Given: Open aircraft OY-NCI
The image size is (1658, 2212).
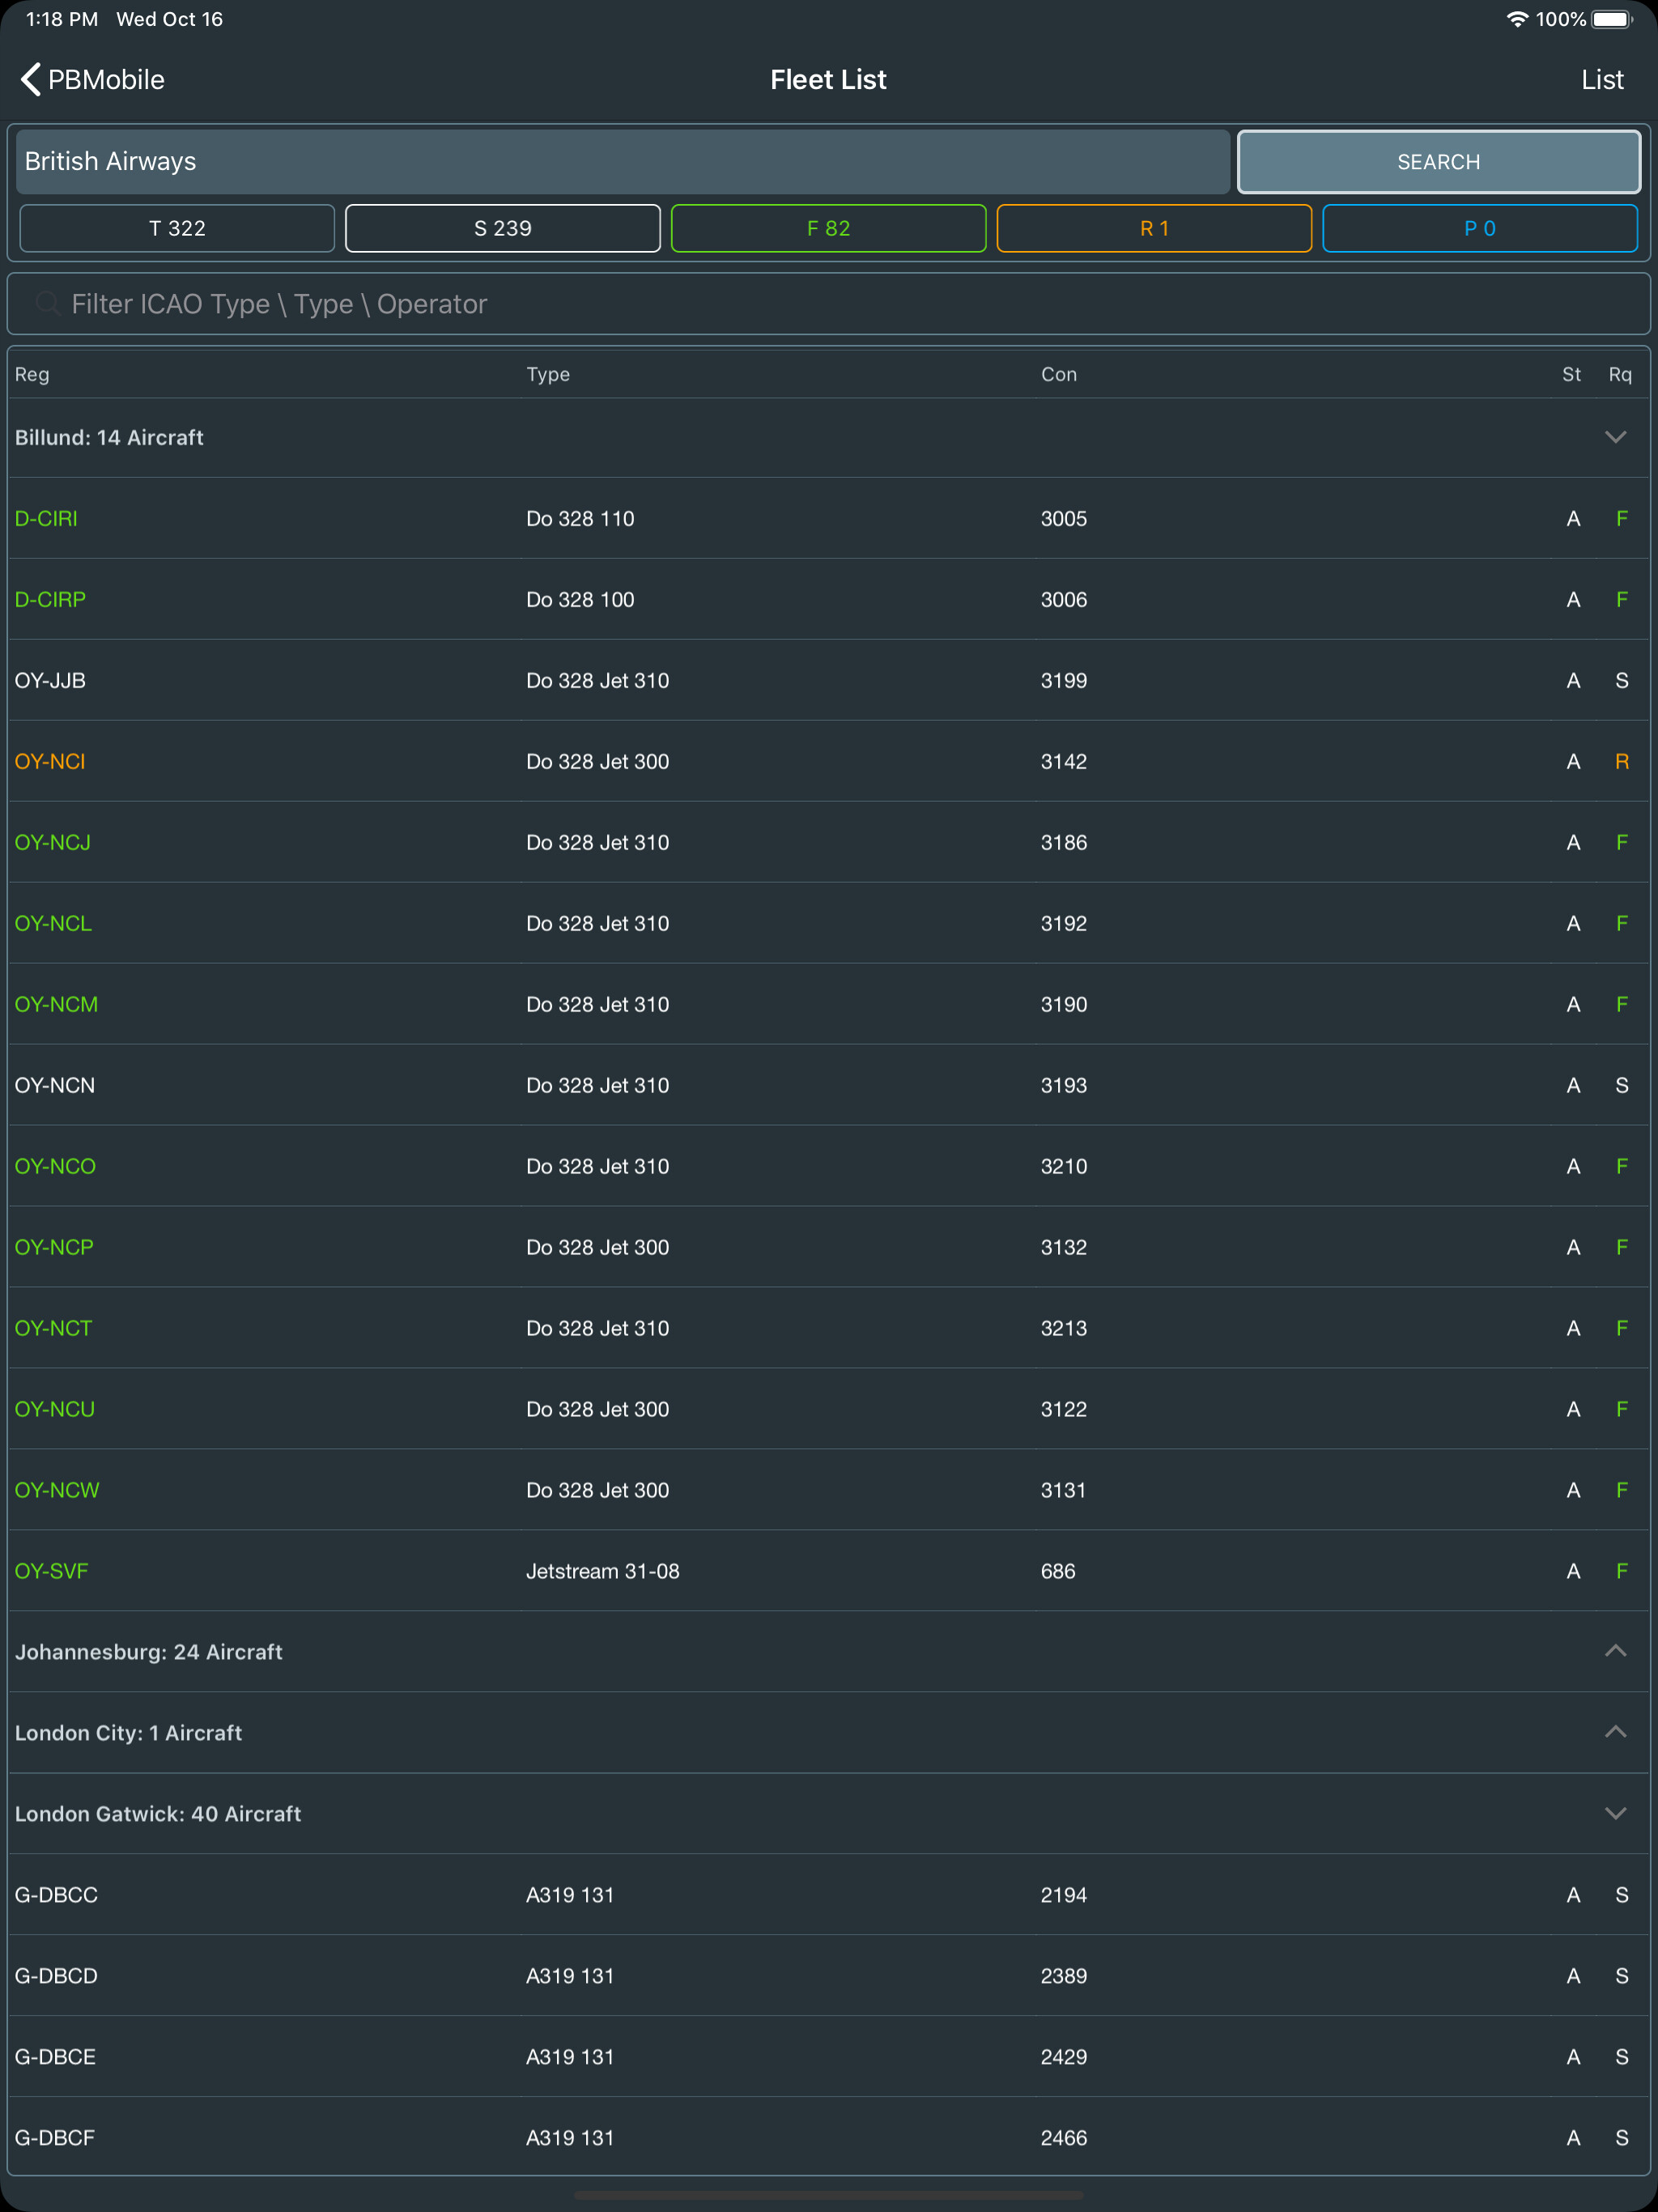Looking at the screenshot, I should (x=829, y=762).
